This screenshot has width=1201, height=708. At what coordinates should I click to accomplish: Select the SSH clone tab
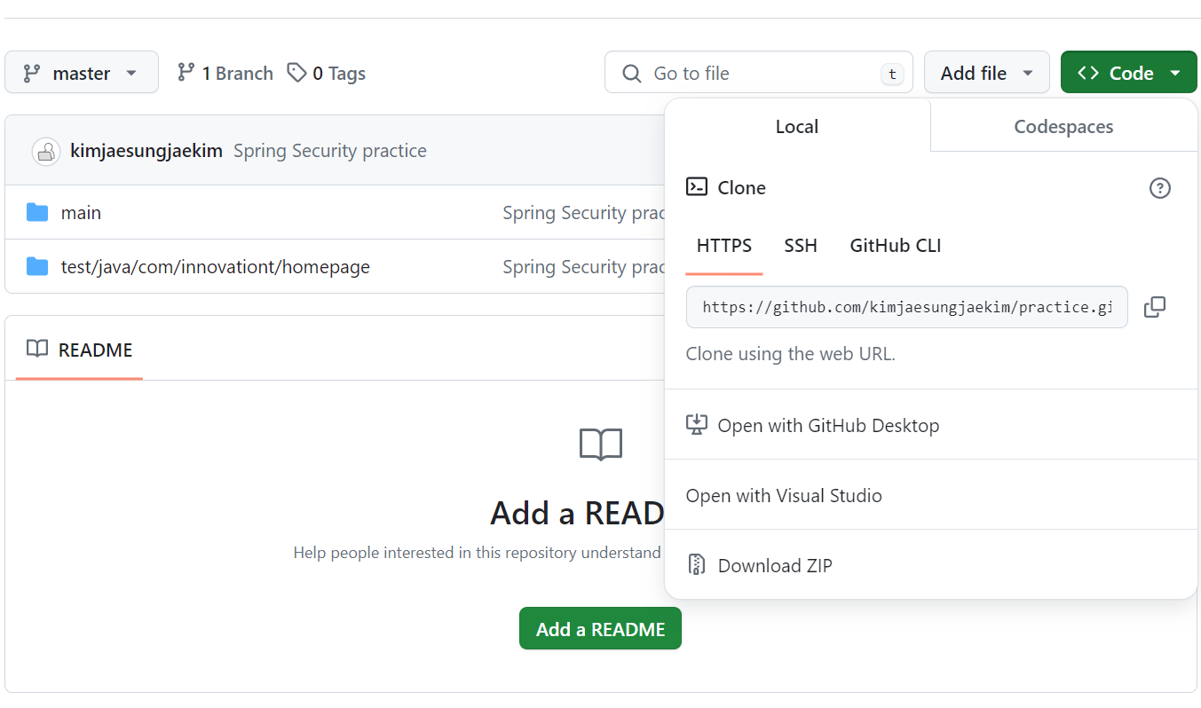tap(801, 246)
